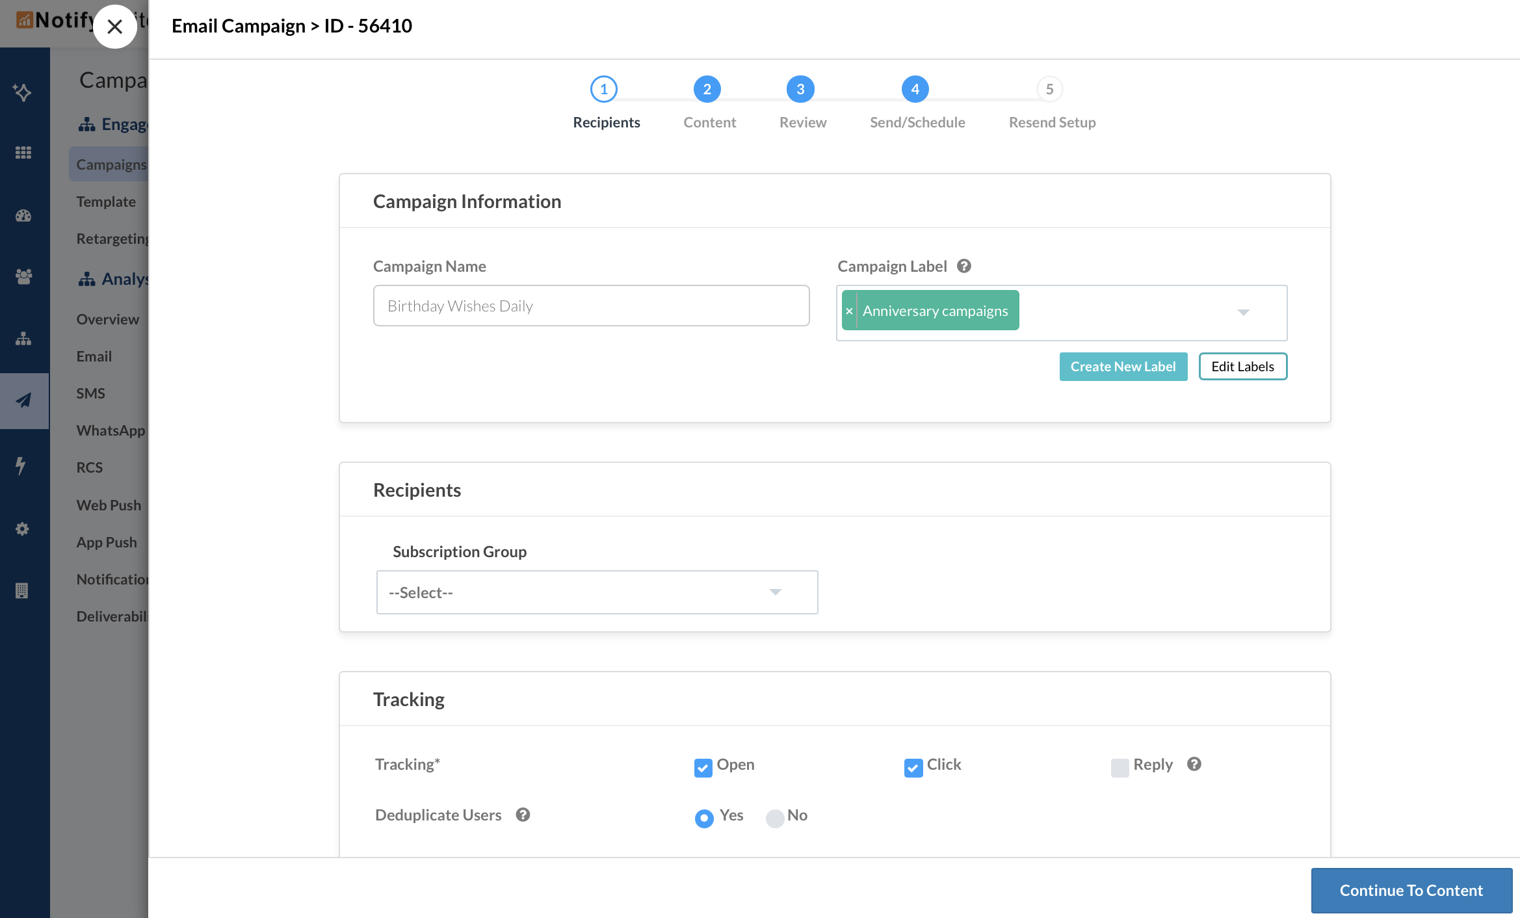
Task: Open the users group icon in the sidebar
Action: click(x=23, y=277)
